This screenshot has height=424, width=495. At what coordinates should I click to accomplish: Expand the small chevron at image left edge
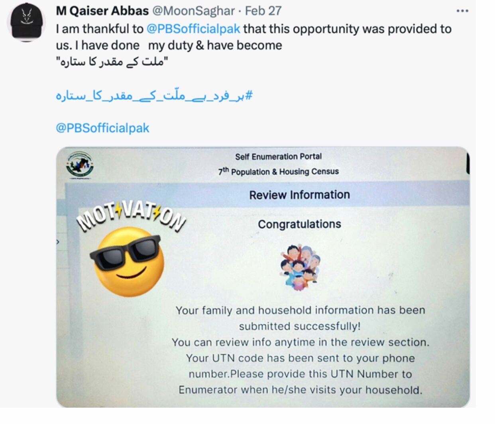(x=58, y=242)
